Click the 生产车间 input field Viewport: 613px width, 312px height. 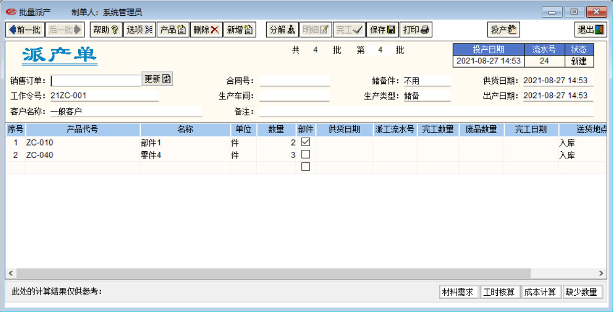coord(295,96)
